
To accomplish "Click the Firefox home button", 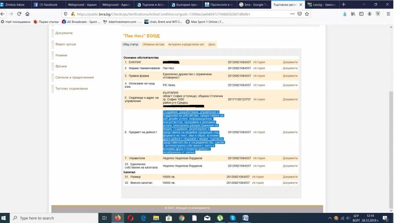I will point(28,14).
